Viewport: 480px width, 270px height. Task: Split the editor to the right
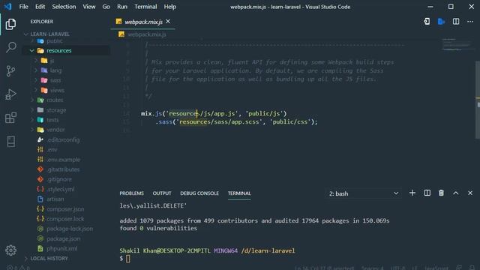click(x=456, y=22)
